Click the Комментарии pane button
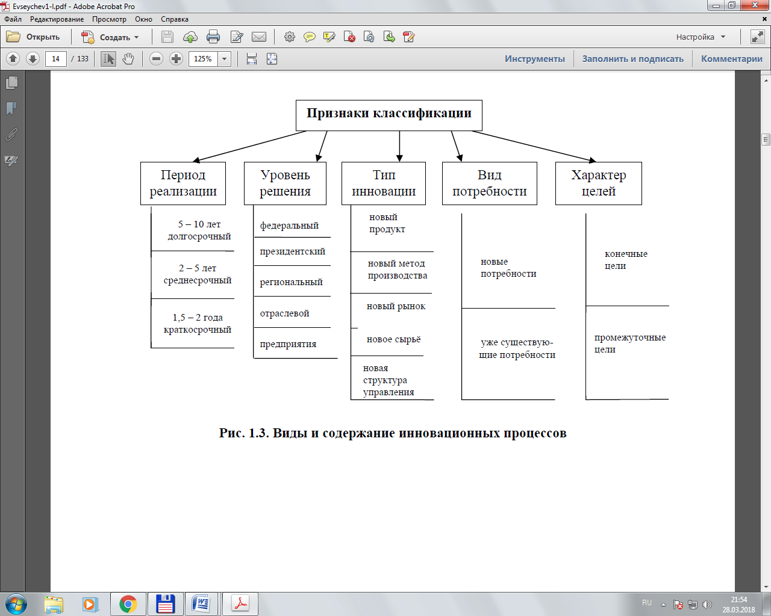 (731, 59)
